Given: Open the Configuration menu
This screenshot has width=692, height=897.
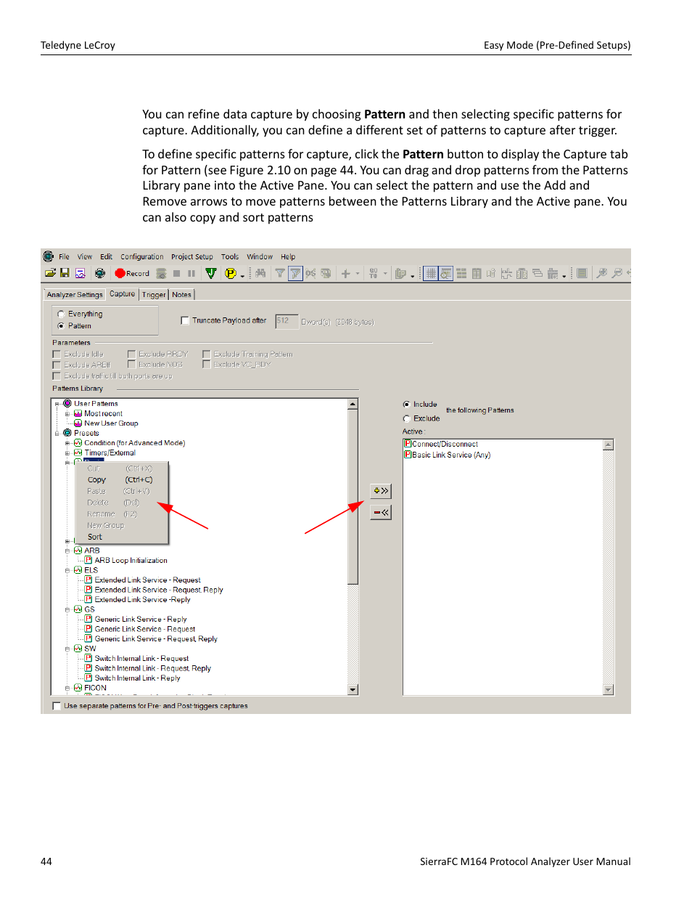Looking at the screenshot, I should (x=142, y=256).
